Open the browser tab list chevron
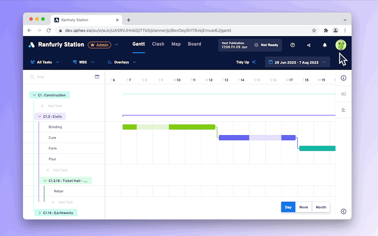The image size is (378, 236). pos(345,20)
